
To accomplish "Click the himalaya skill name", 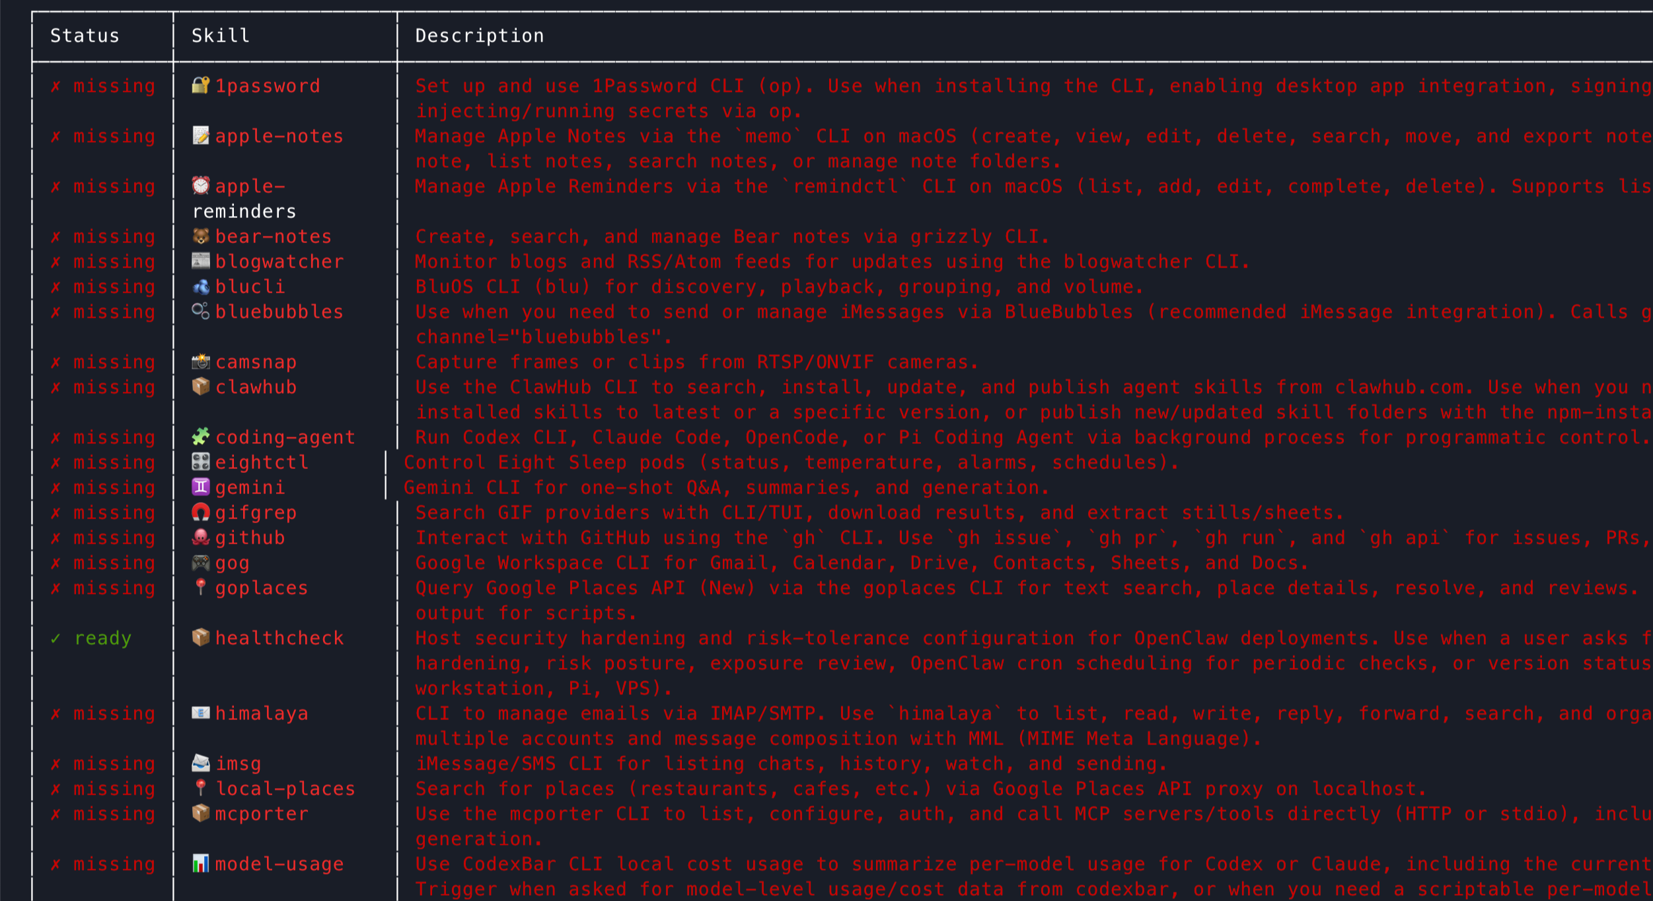I will click(262, 713).
